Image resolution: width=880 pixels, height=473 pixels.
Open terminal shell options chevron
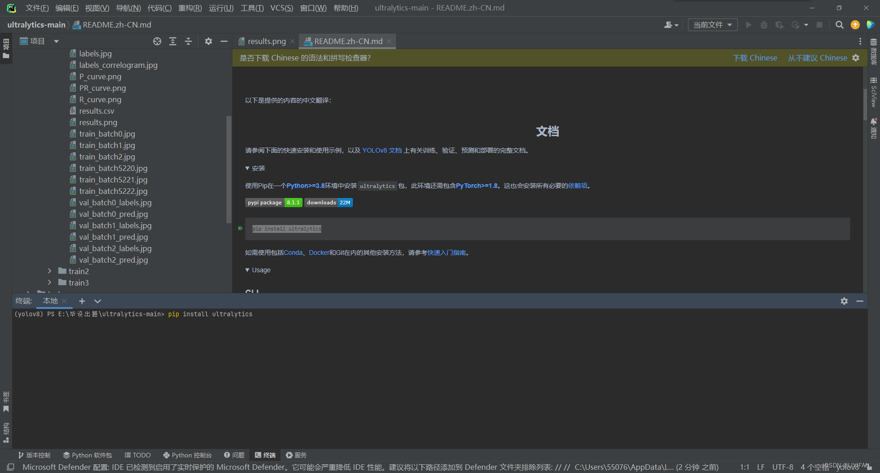pyautogui.click(x=98, y=301)
